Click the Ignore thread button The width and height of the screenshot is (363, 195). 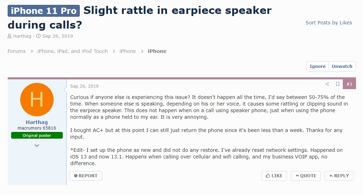318,67
